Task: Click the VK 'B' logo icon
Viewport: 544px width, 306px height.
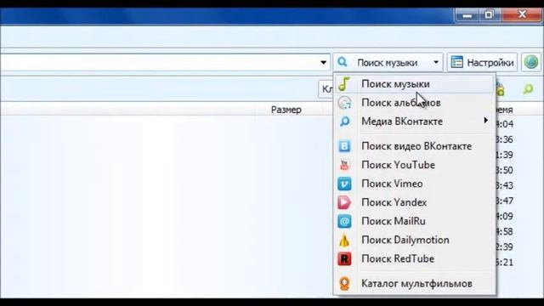Action: pyautogui.click(x=344, y=146)
